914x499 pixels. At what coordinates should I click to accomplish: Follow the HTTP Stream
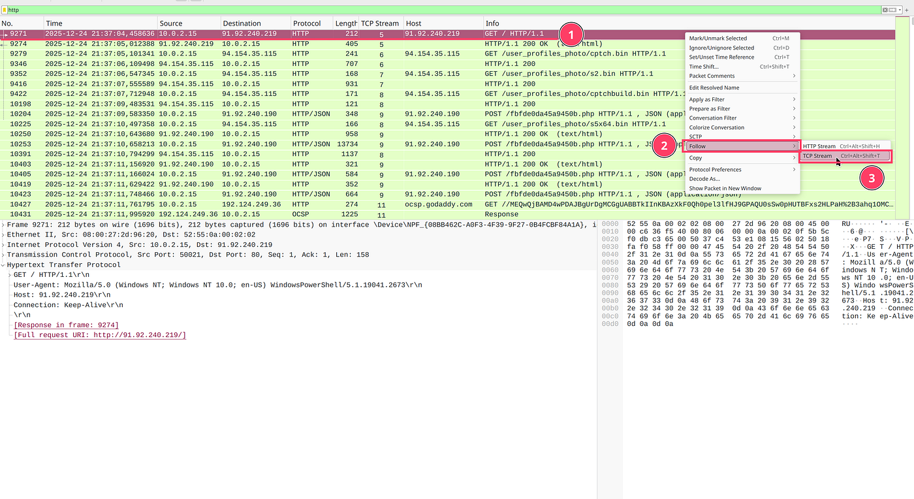coord(845,146)
